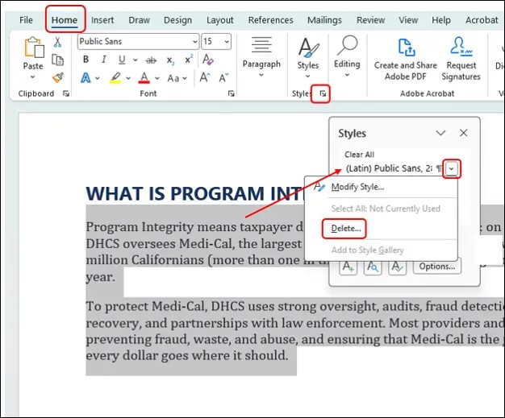Image resolution: width=505 pixels, height=418 pixels.
Task: Open Styles pane task options chevron
Action: tap(440, 133)
